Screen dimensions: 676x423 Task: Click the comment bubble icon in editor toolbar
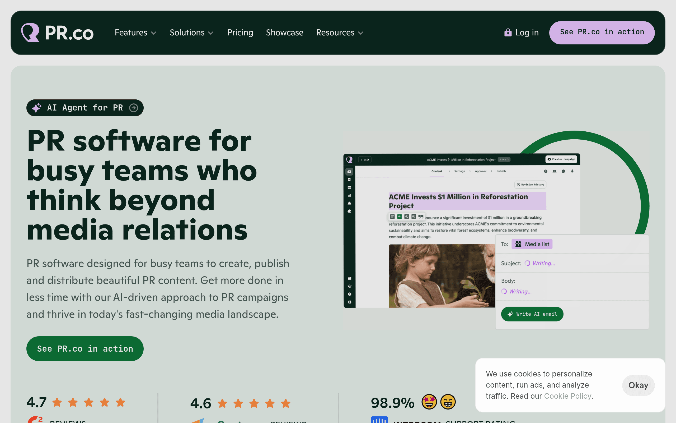[x=564, y=171]
